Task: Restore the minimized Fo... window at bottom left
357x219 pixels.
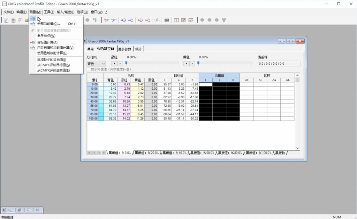Action: [20, 210]
